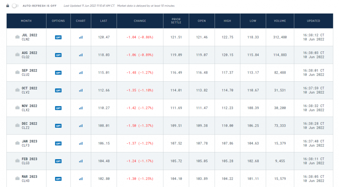This screenshot has height=187, width=339.
Task: Click the lock icon beside auto-refresh
Action: (x=8, y=6)
